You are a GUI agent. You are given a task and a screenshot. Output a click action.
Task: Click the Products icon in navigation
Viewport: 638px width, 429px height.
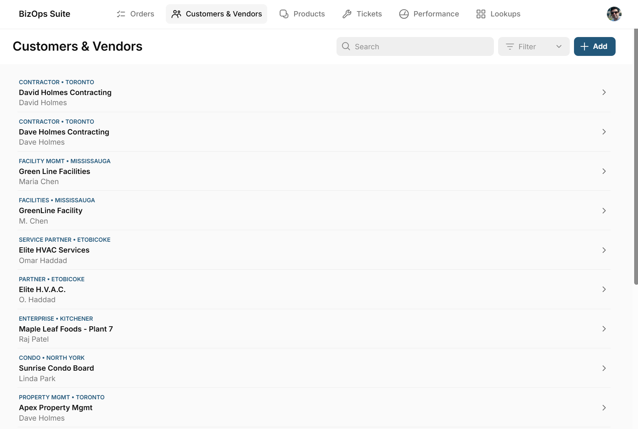pos(284,14)
